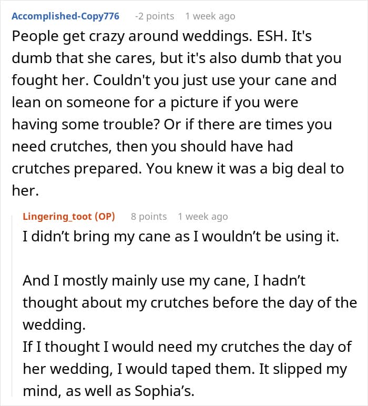Click the line 'her wedding, I would taped them'

coord(185,369)
